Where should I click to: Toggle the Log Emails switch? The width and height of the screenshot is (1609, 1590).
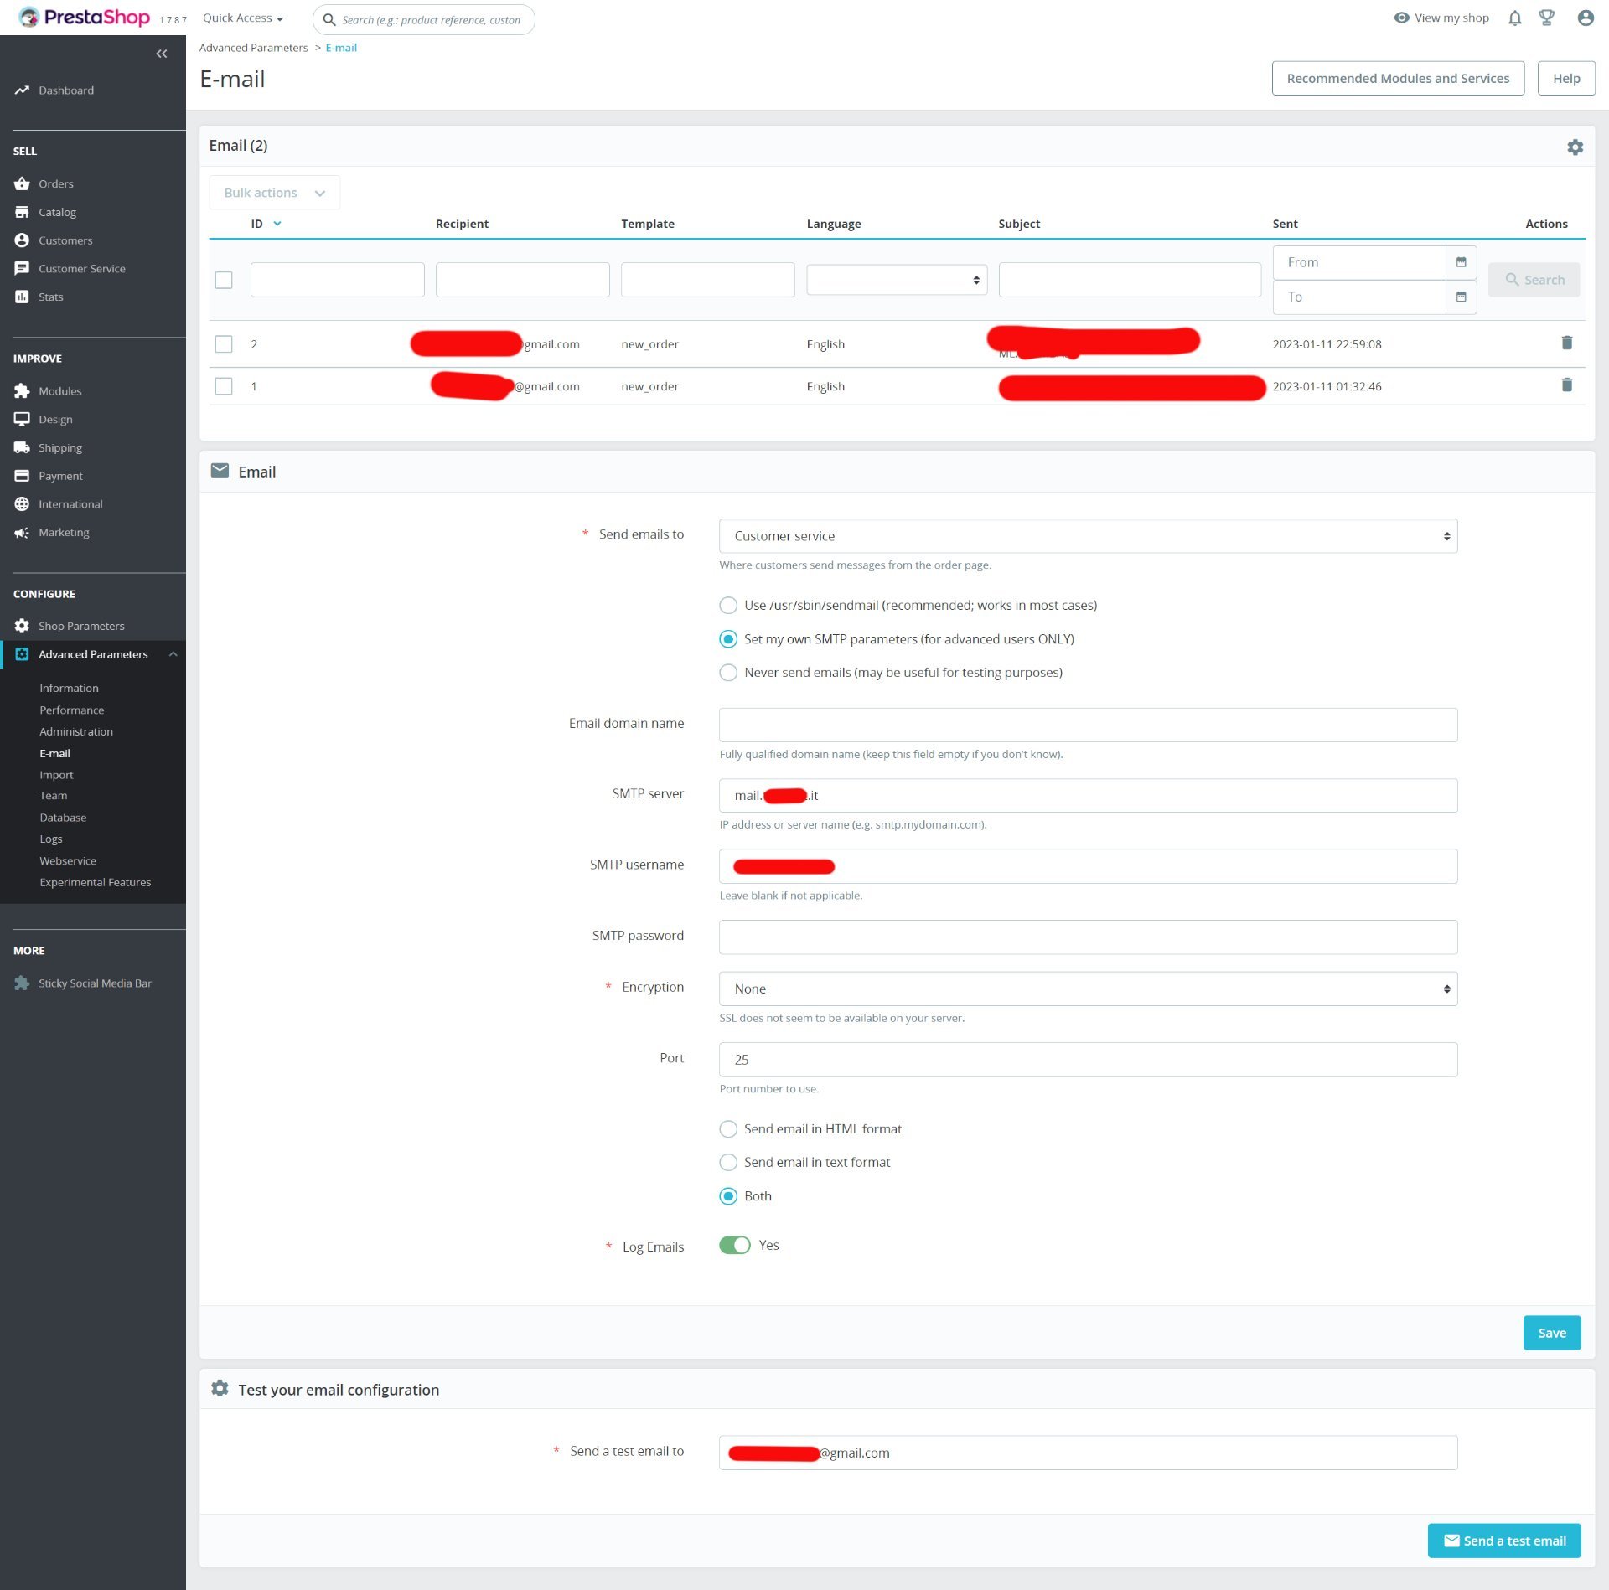tap(735, 1246)
